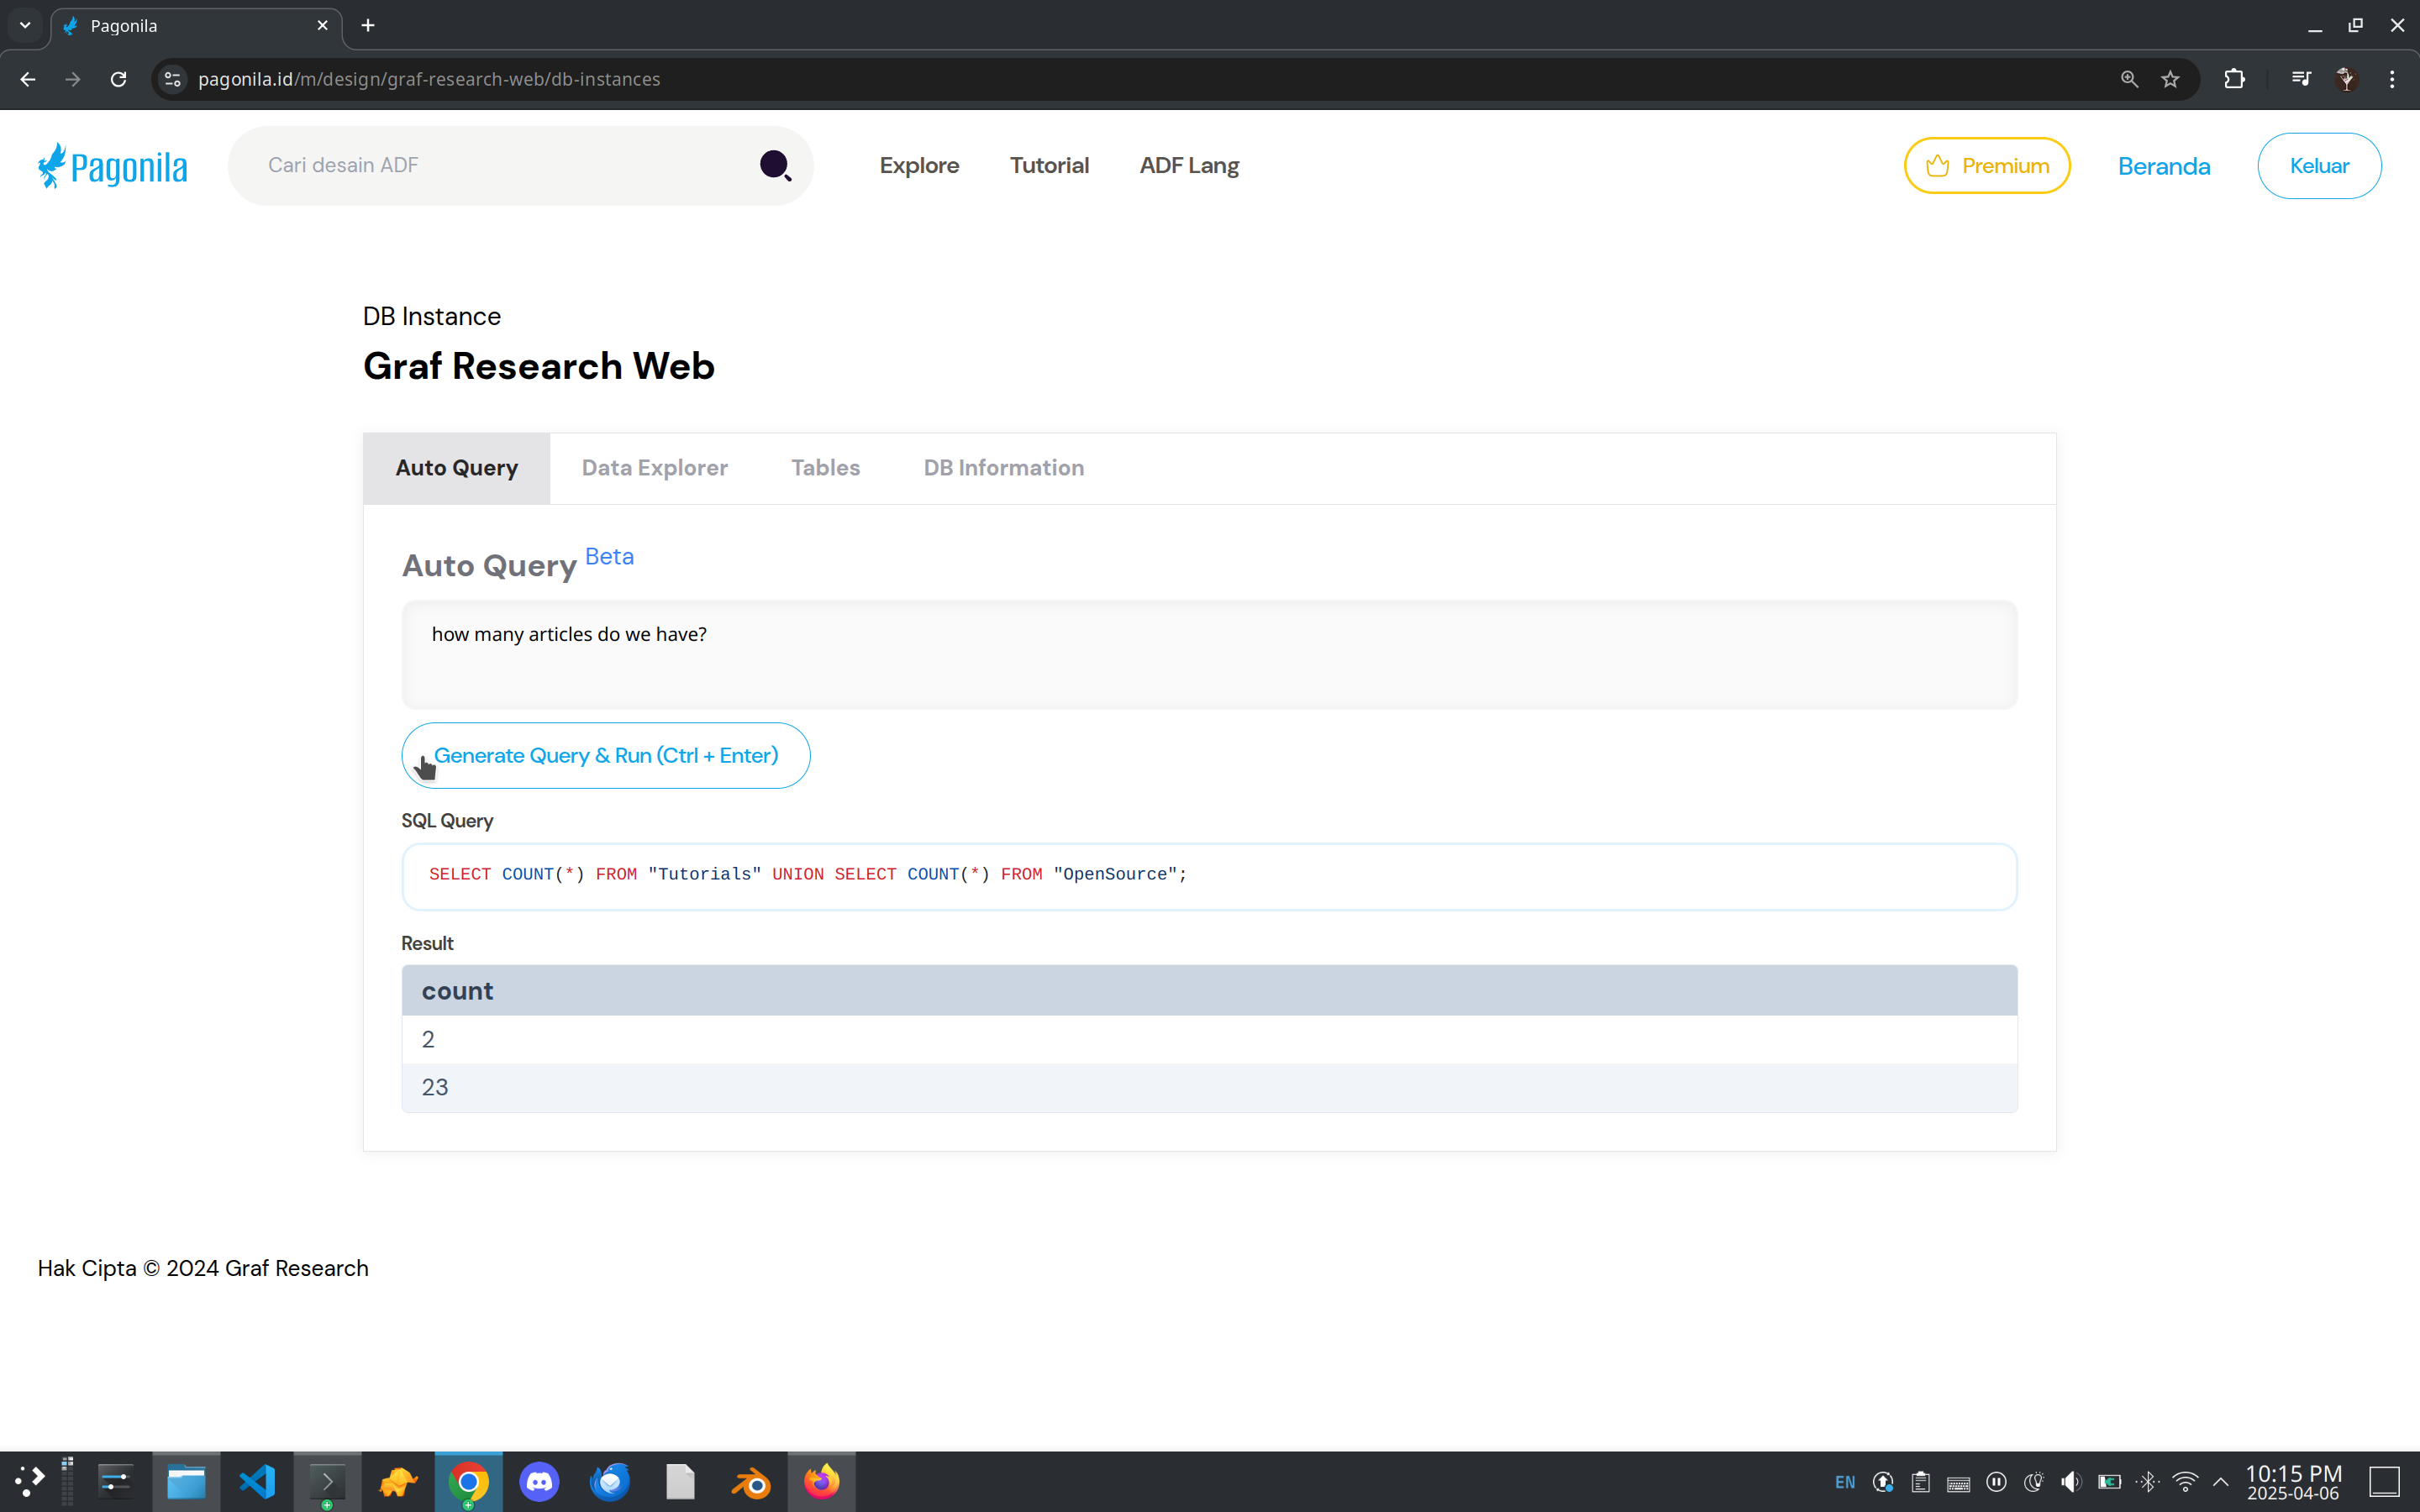The width and height of the screenshot is (2420, 1512).
Task: Open Blender from the taskbar
Action: [751, 1481]
